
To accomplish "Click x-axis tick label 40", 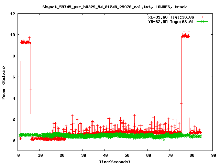I will 105,155.
